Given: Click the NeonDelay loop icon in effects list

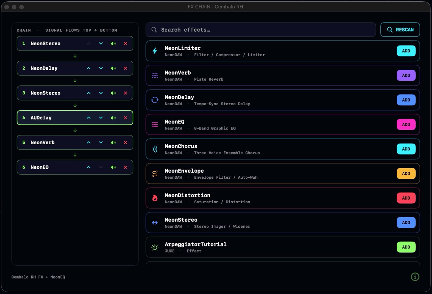Looking at the screenshot, I should point(155,100).
